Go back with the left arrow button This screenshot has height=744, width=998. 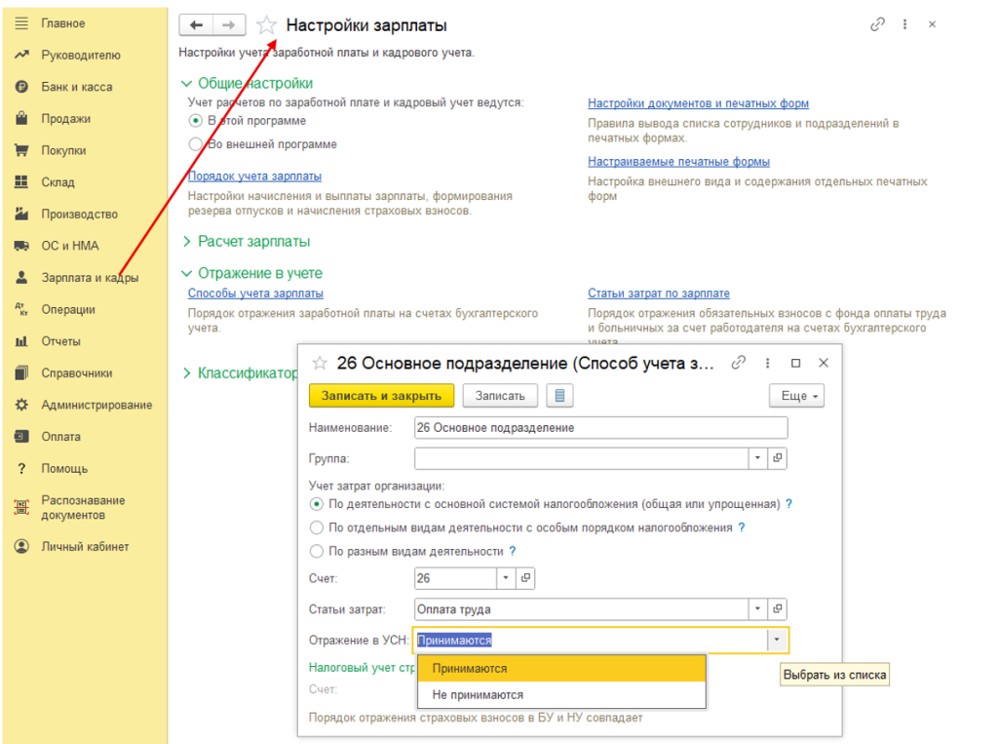click(196, 24)
